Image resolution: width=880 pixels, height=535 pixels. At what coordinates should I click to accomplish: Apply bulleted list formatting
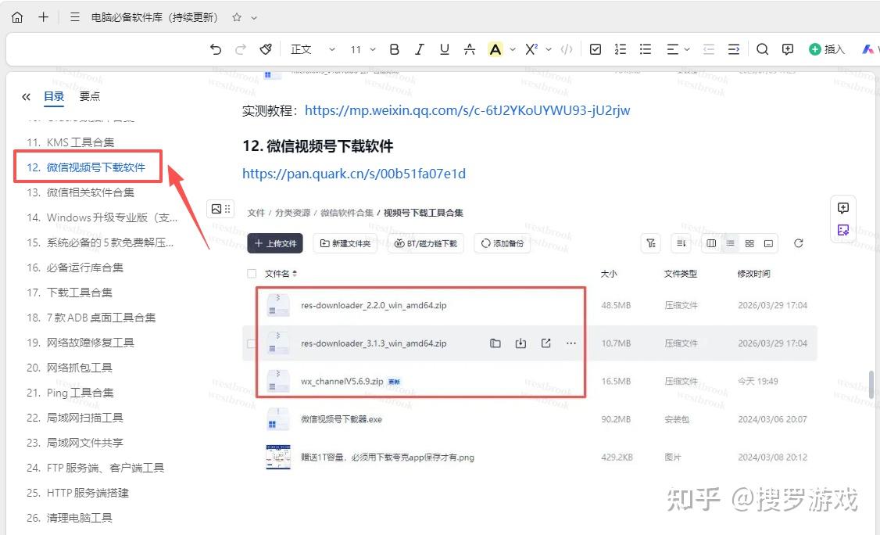646,49
